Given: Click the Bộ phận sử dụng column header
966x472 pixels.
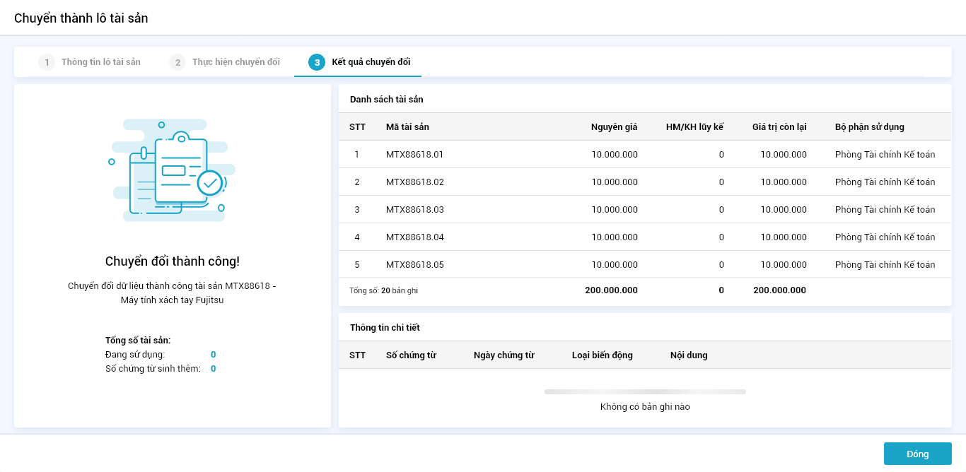Looking at the screenshot, I should click(x=869, y=127).
